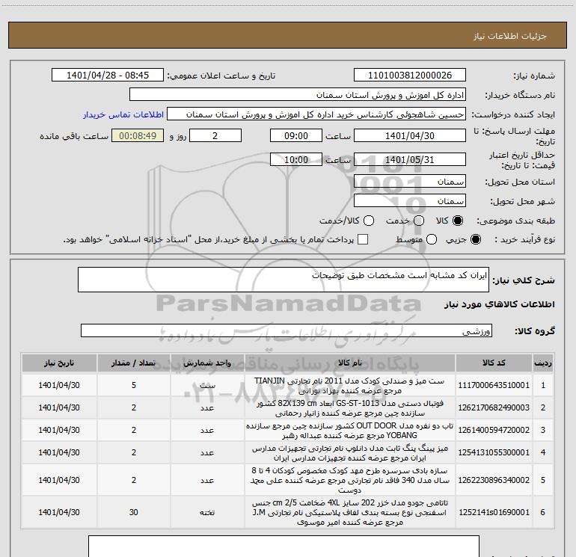
Task: Click the empty description box at the bottom
Action: click(284, 547)
